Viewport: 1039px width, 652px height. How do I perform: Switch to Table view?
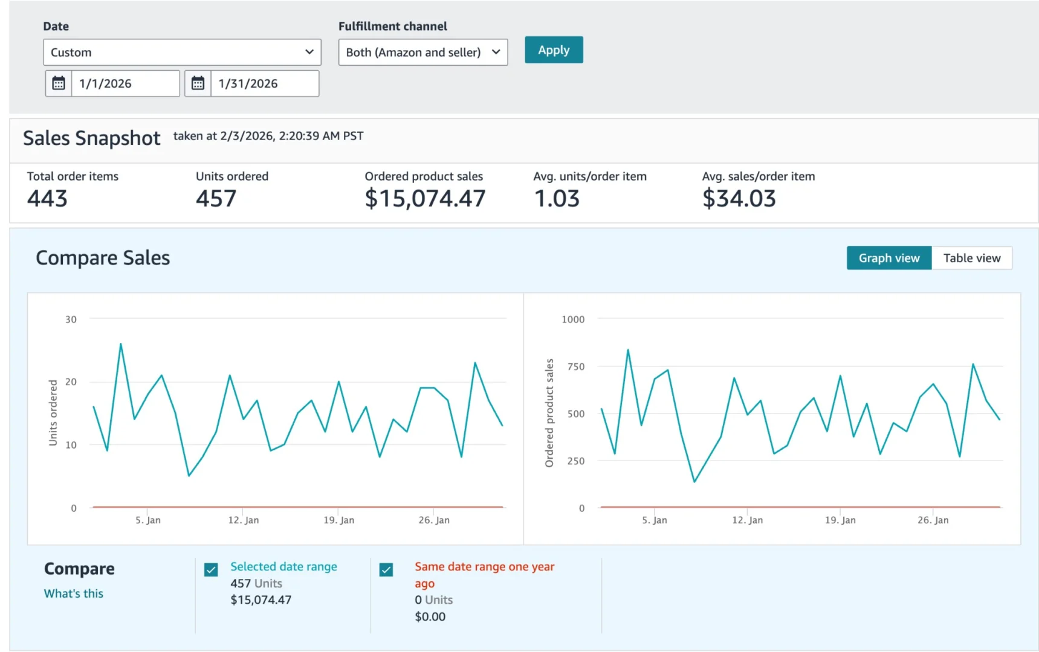[971, 258]
